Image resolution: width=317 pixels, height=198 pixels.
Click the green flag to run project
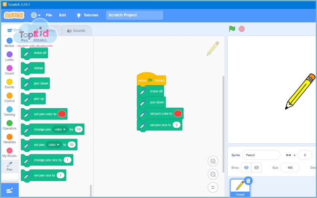point(232,29)
